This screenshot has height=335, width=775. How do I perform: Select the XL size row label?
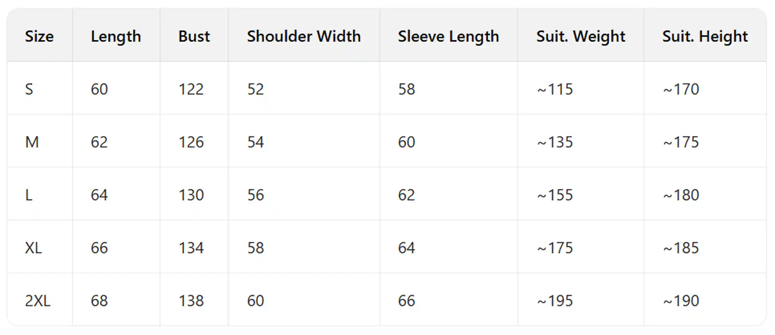pos(33,248)
